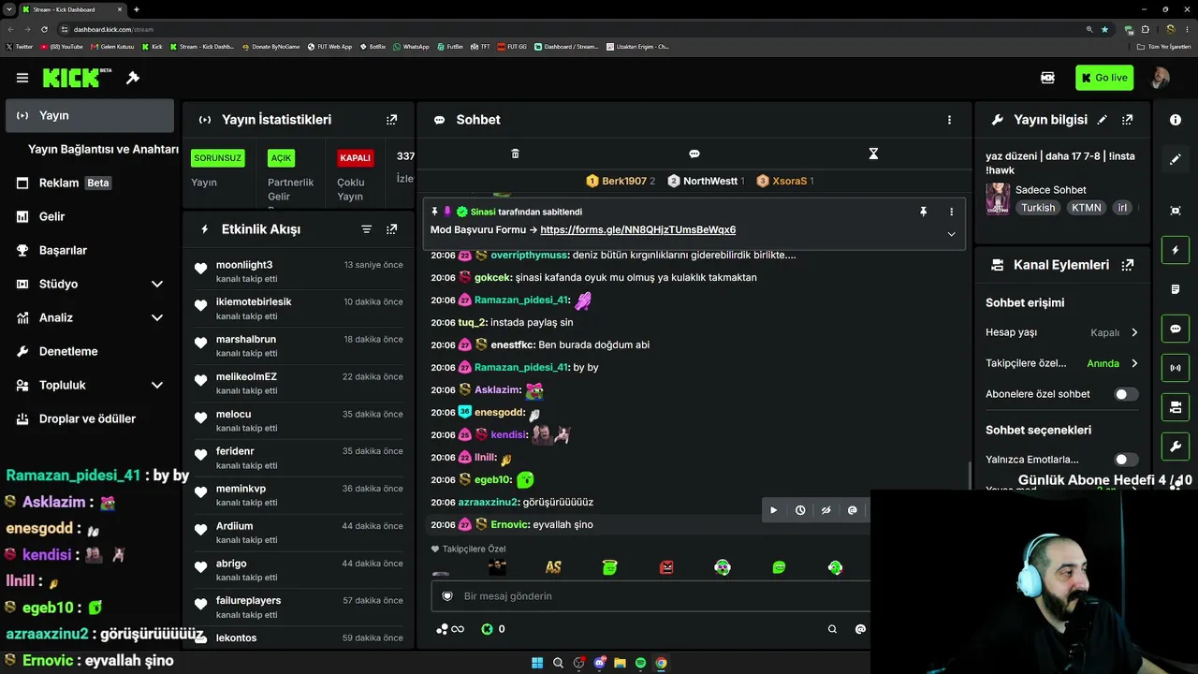The height and width of the screenshot is (674, 1198).
Task: Open Gelir in the sidebar
Action: point(90,216)
